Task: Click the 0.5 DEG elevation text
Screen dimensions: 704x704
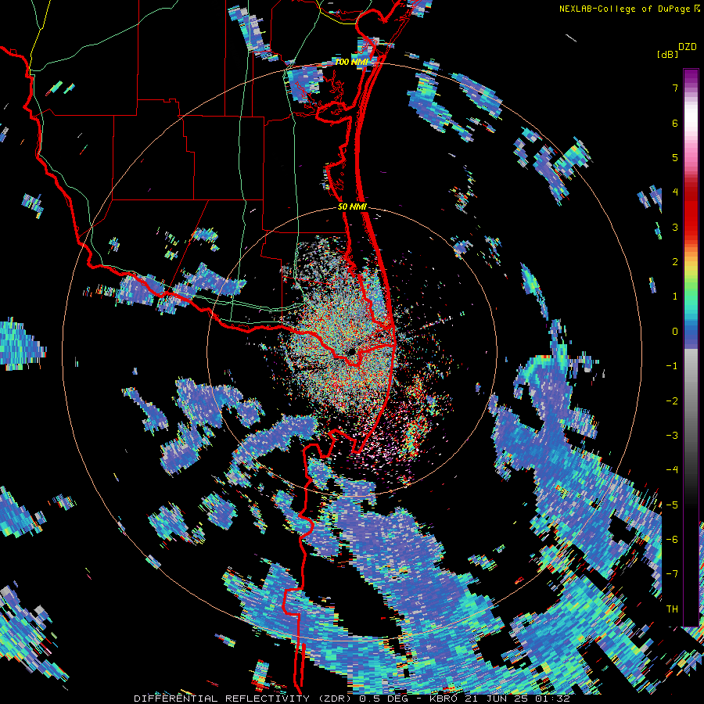Action: 383,699
